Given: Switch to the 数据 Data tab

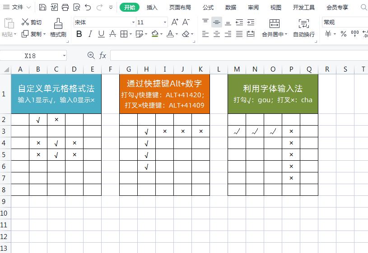Looking at the screenshot, I should (x=230, y=8).
